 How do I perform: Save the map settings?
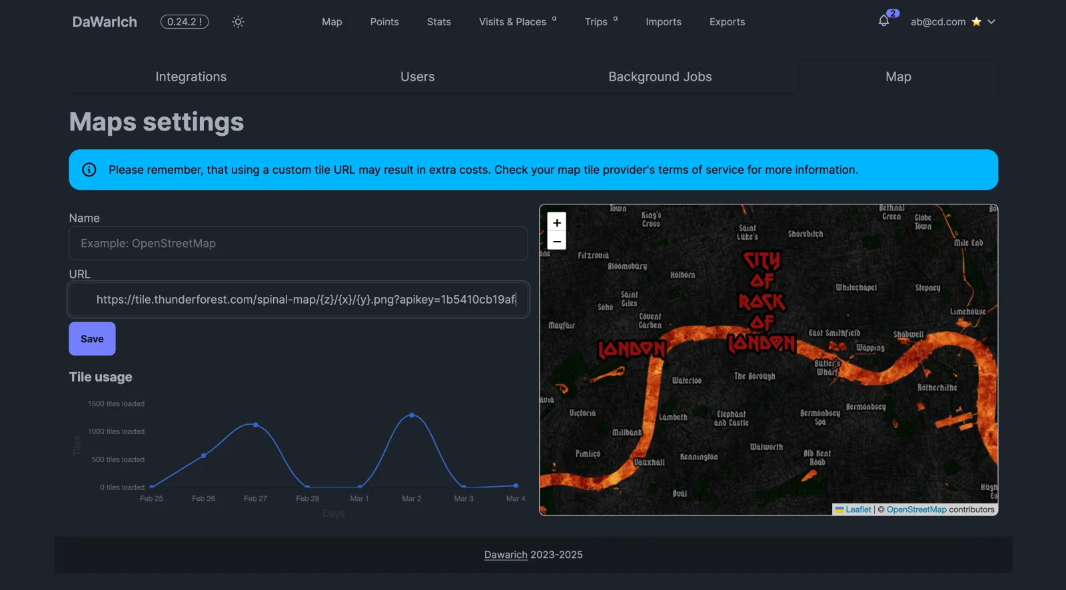click(92, 339)
